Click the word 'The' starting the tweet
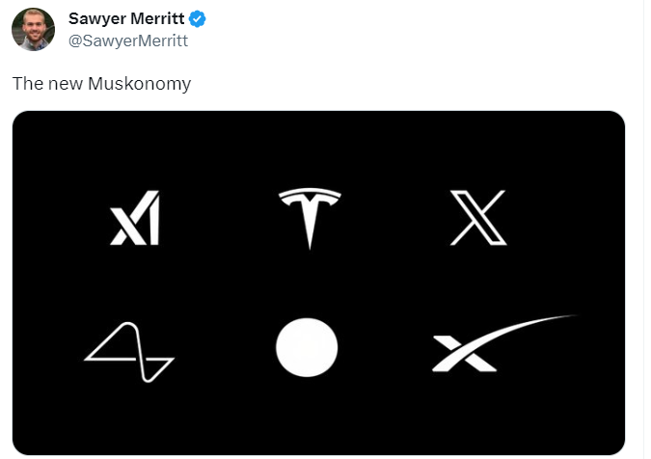 coord(28,84)
